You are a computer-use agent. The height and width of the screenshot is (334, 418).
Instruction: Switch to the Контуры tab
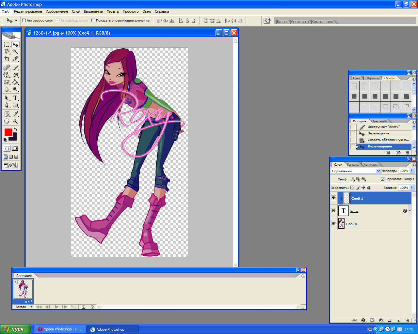click(x=370, y=165)
